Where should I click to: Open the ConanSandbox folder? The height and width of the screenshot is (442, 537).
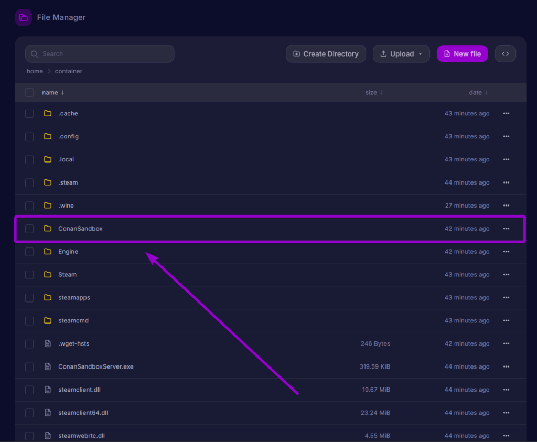pyautogui.click(x=80, y=229)
